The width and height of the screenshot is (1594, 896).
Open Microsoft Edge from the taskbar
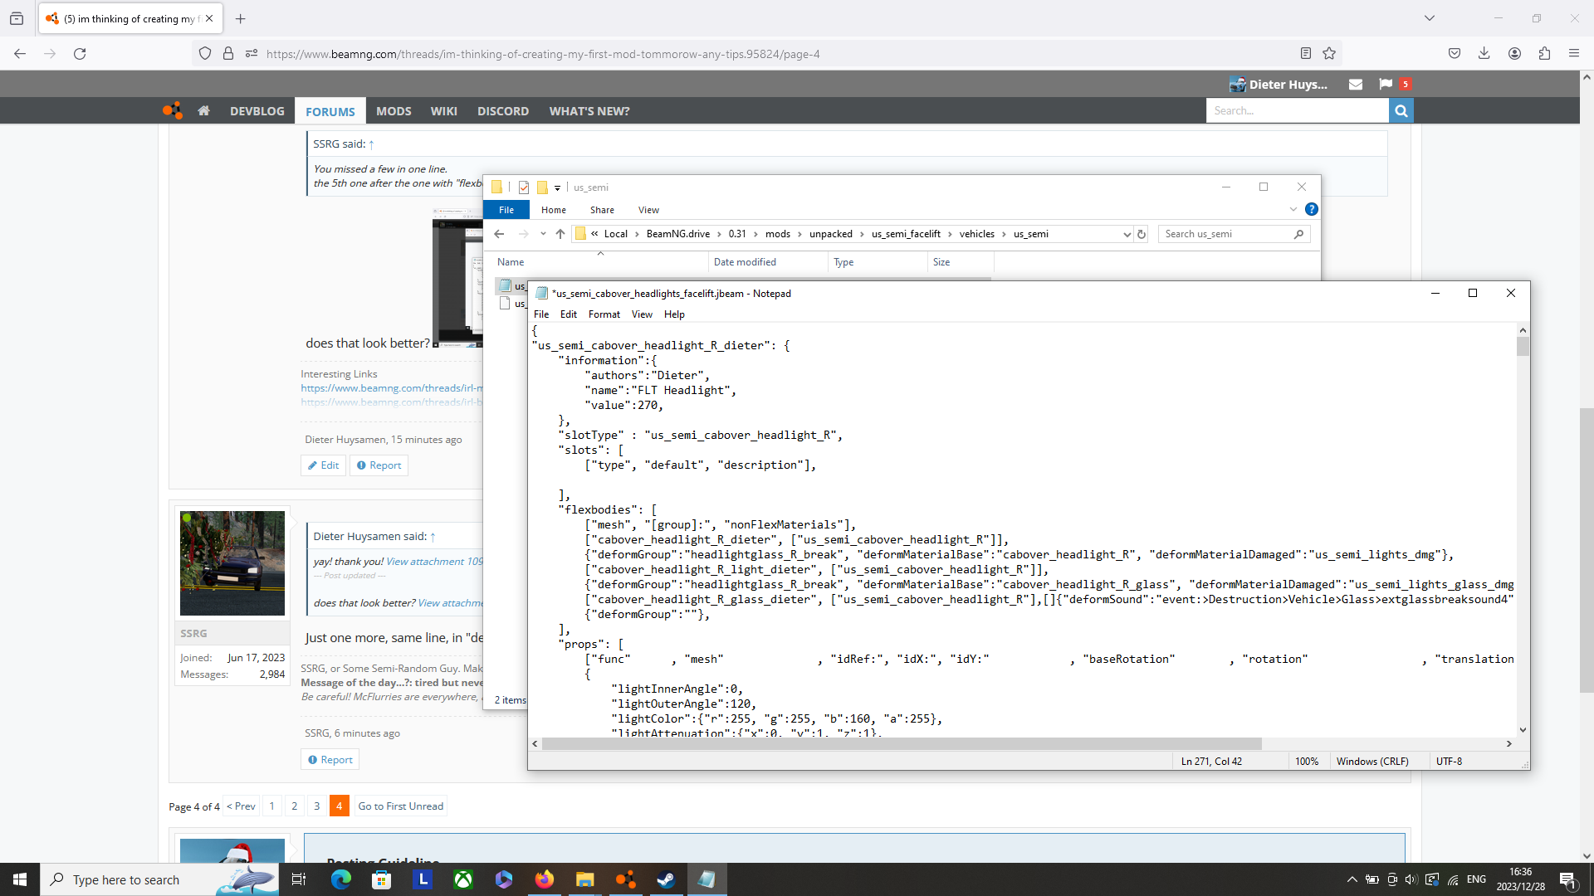pyautogui.click(x=341, y=879)
